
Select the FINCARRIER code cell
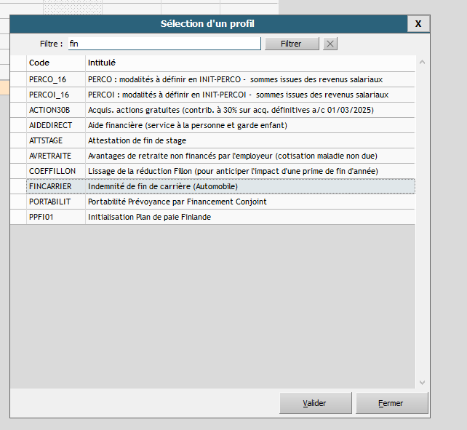[x=56, y=186]
